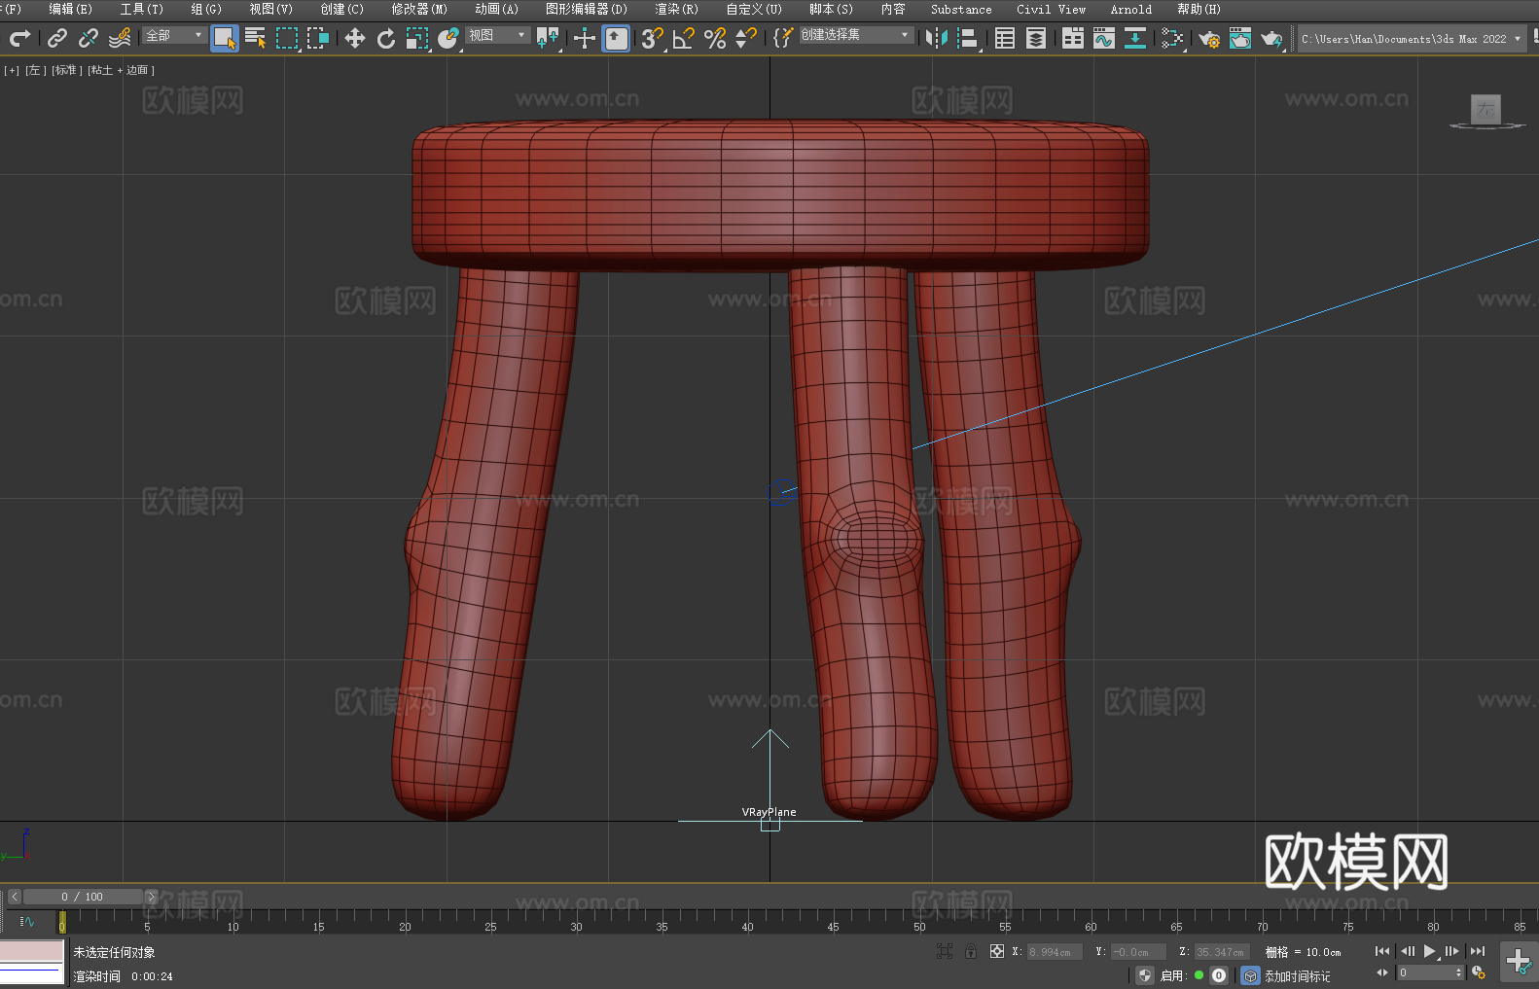This screenshot has height=989, width=1539.
Task: Open Render Setup teapot icon
Action: tap(1209, 38)
